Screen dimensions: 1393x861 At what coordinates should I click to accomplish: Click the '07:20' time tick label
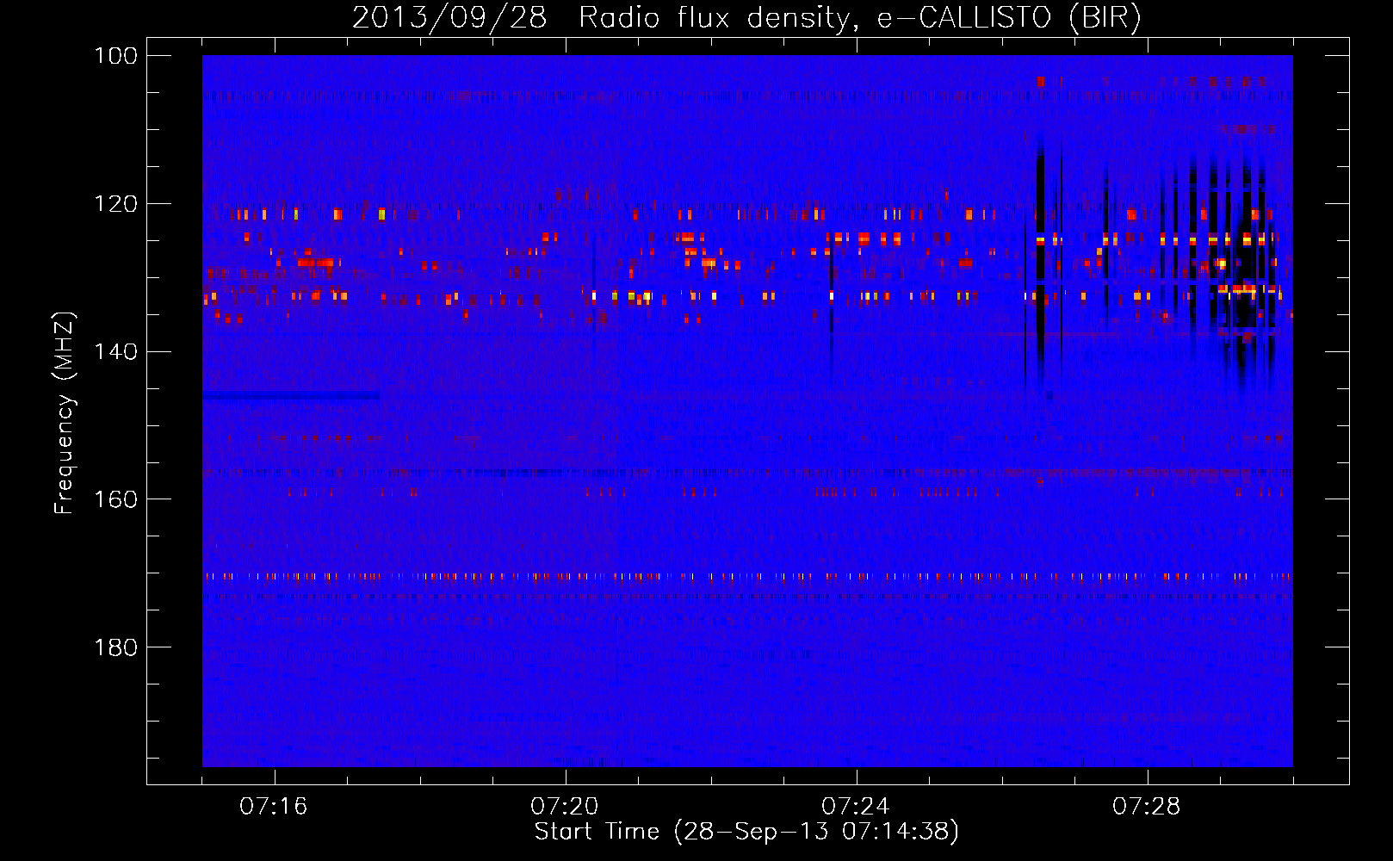565,807
